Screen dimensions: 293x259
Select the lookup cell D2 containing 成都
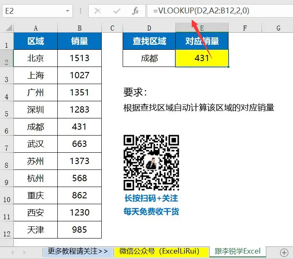[x=149, y=58]
